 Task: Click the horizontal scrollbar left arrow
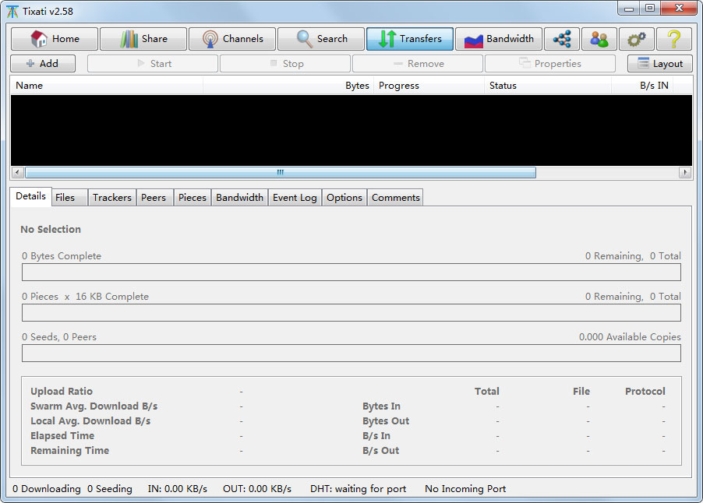[x=18, y=172]
